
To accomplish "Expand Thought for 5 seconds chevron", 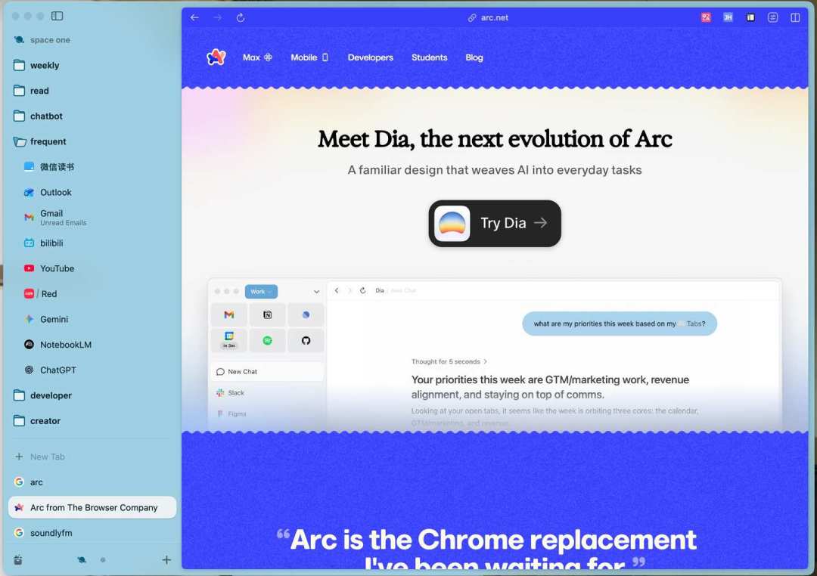I will coord(486,361).
